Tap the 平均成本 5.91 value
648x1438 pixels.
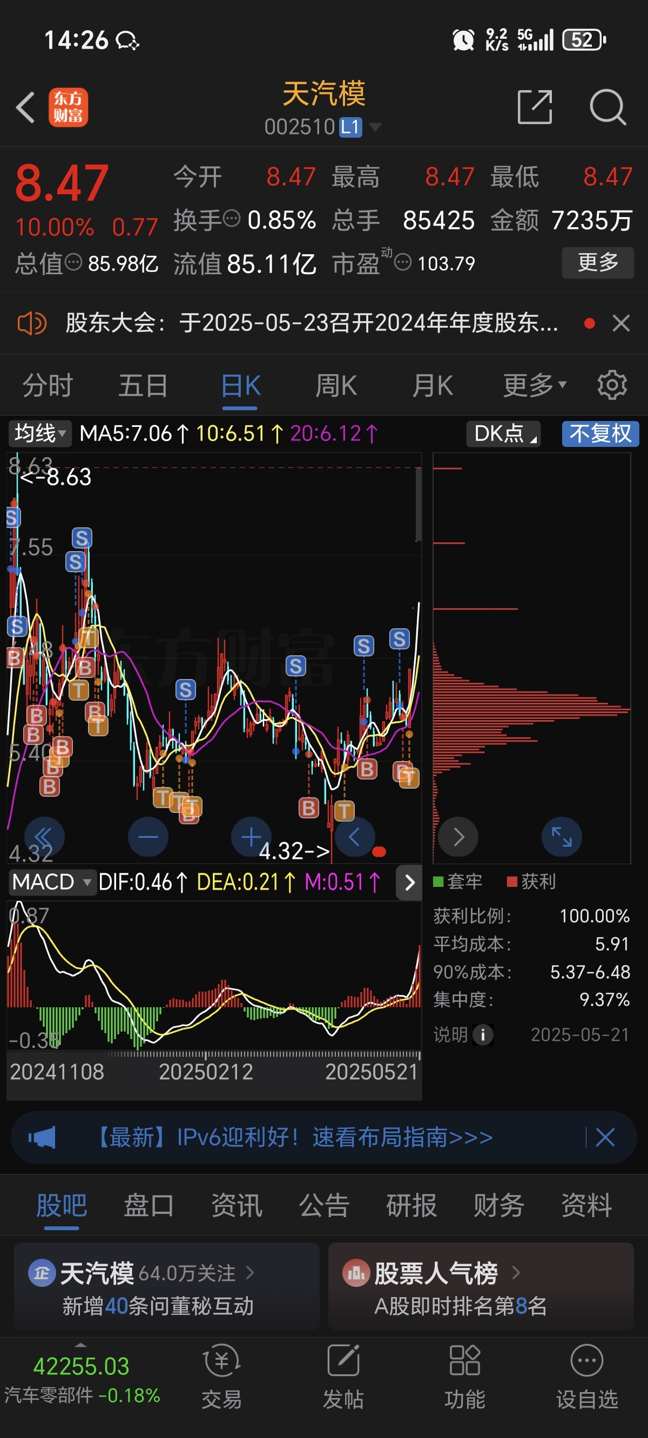tap(612, 944)
